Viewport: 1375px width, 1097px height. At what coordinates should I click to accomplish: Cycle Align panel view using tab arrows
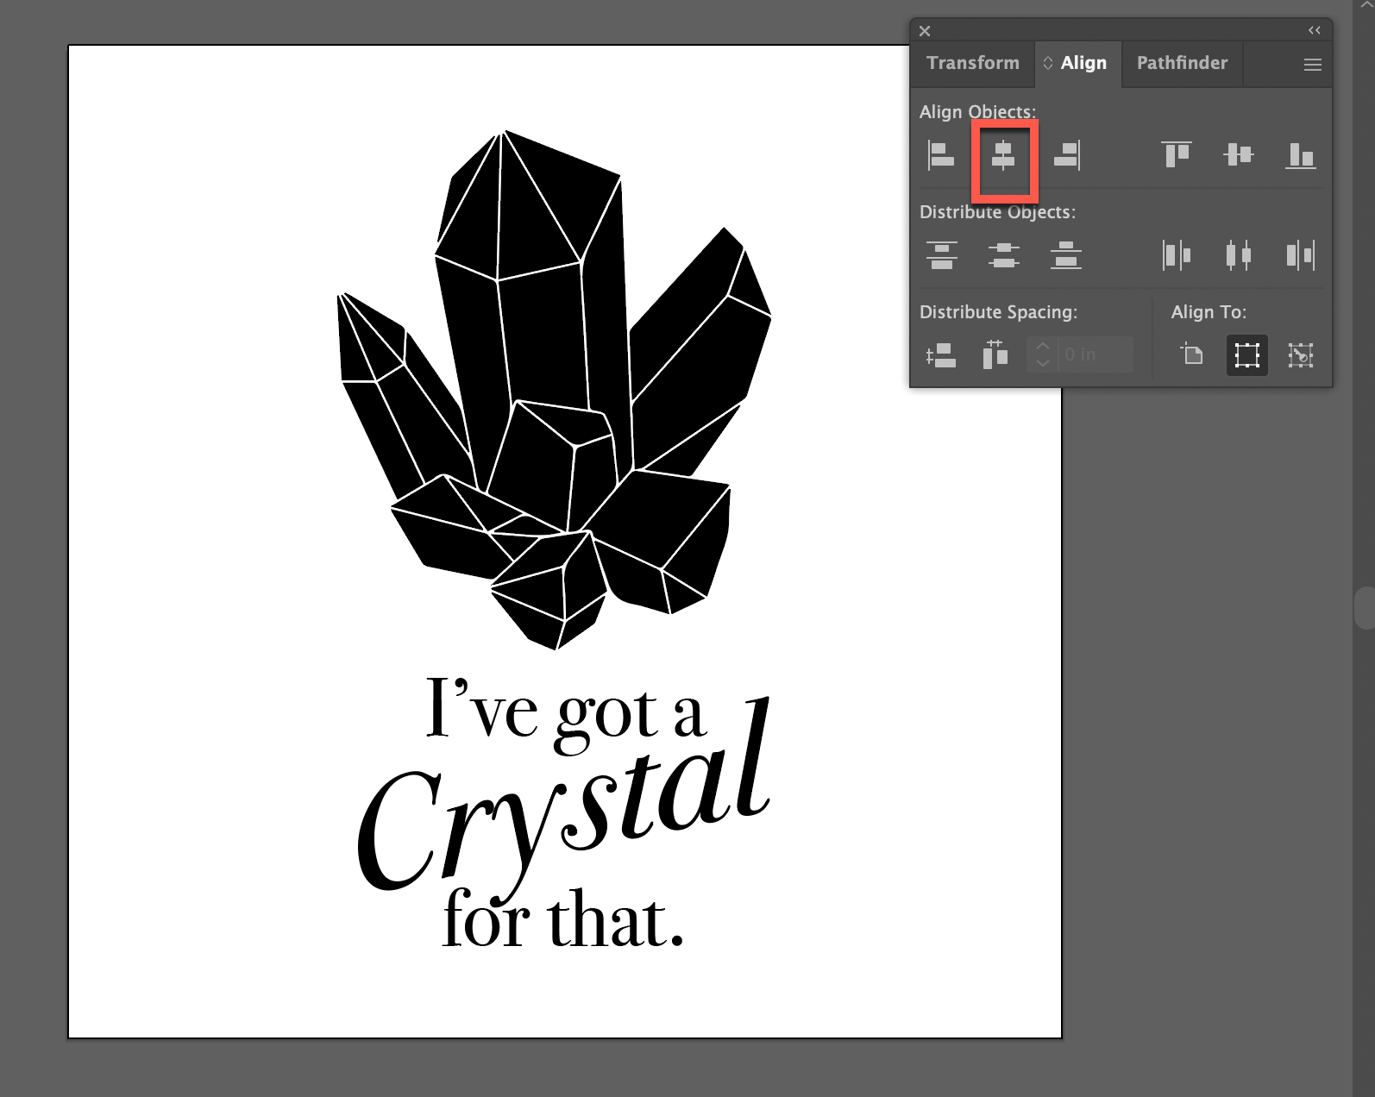point(1048,63)
